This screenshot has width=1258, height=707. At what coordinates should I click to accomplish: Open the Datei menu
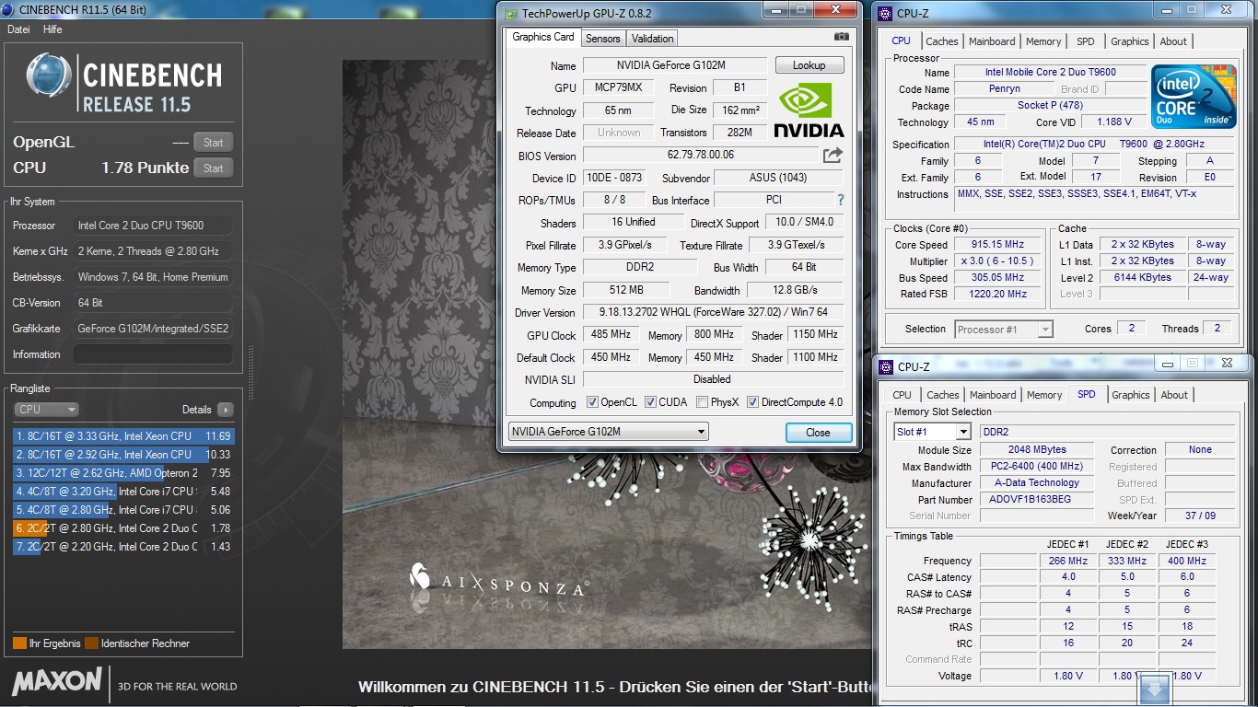(x=18, y=29)
